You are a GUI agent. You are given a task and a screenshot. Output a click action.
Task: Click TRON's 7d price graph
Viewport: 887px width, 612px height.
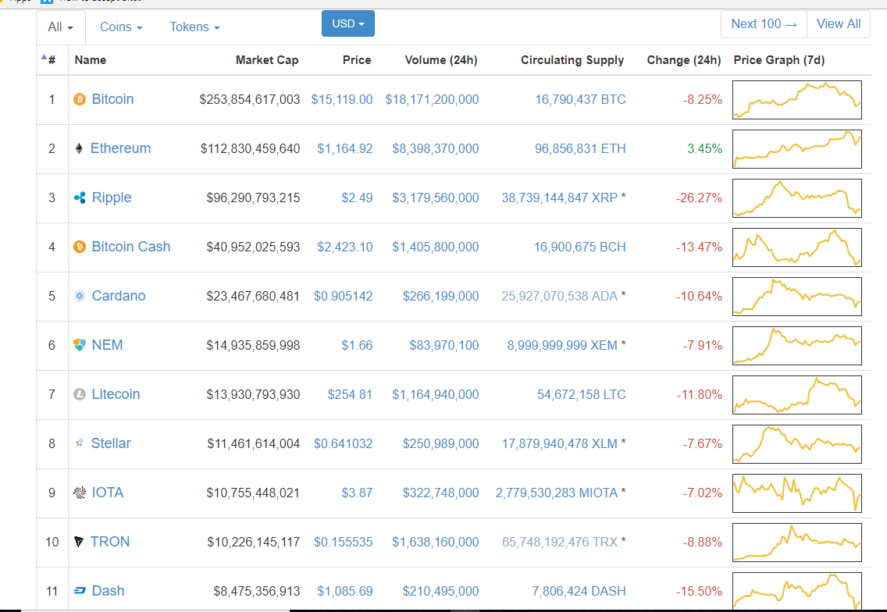click(x=797, y=543)
